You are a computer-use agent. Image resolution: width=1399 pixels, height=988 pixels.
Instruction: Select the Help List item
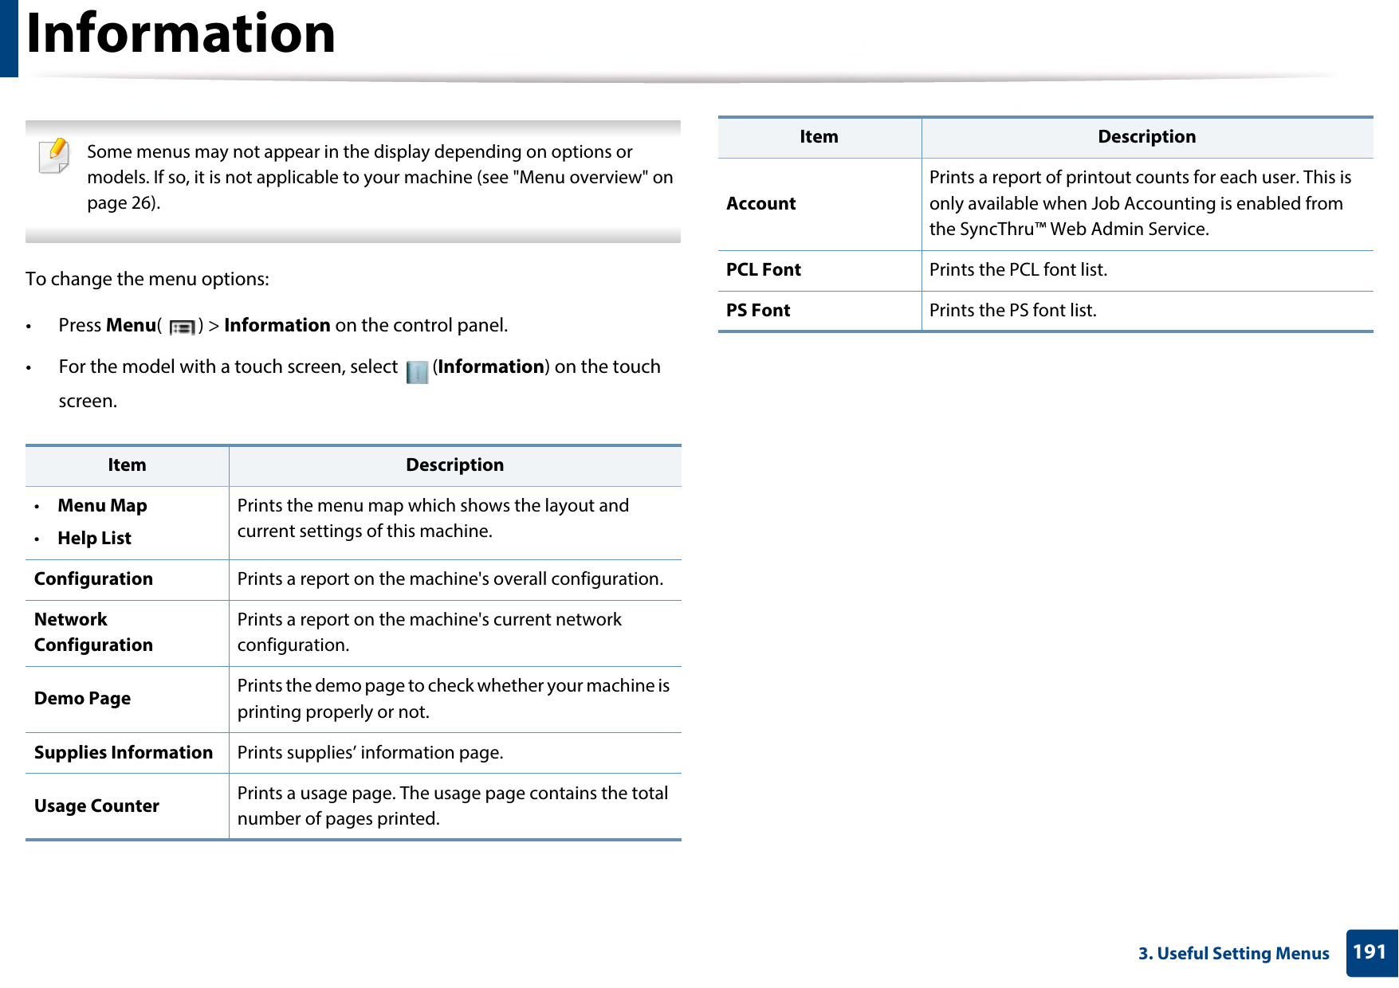pos(94,539)
